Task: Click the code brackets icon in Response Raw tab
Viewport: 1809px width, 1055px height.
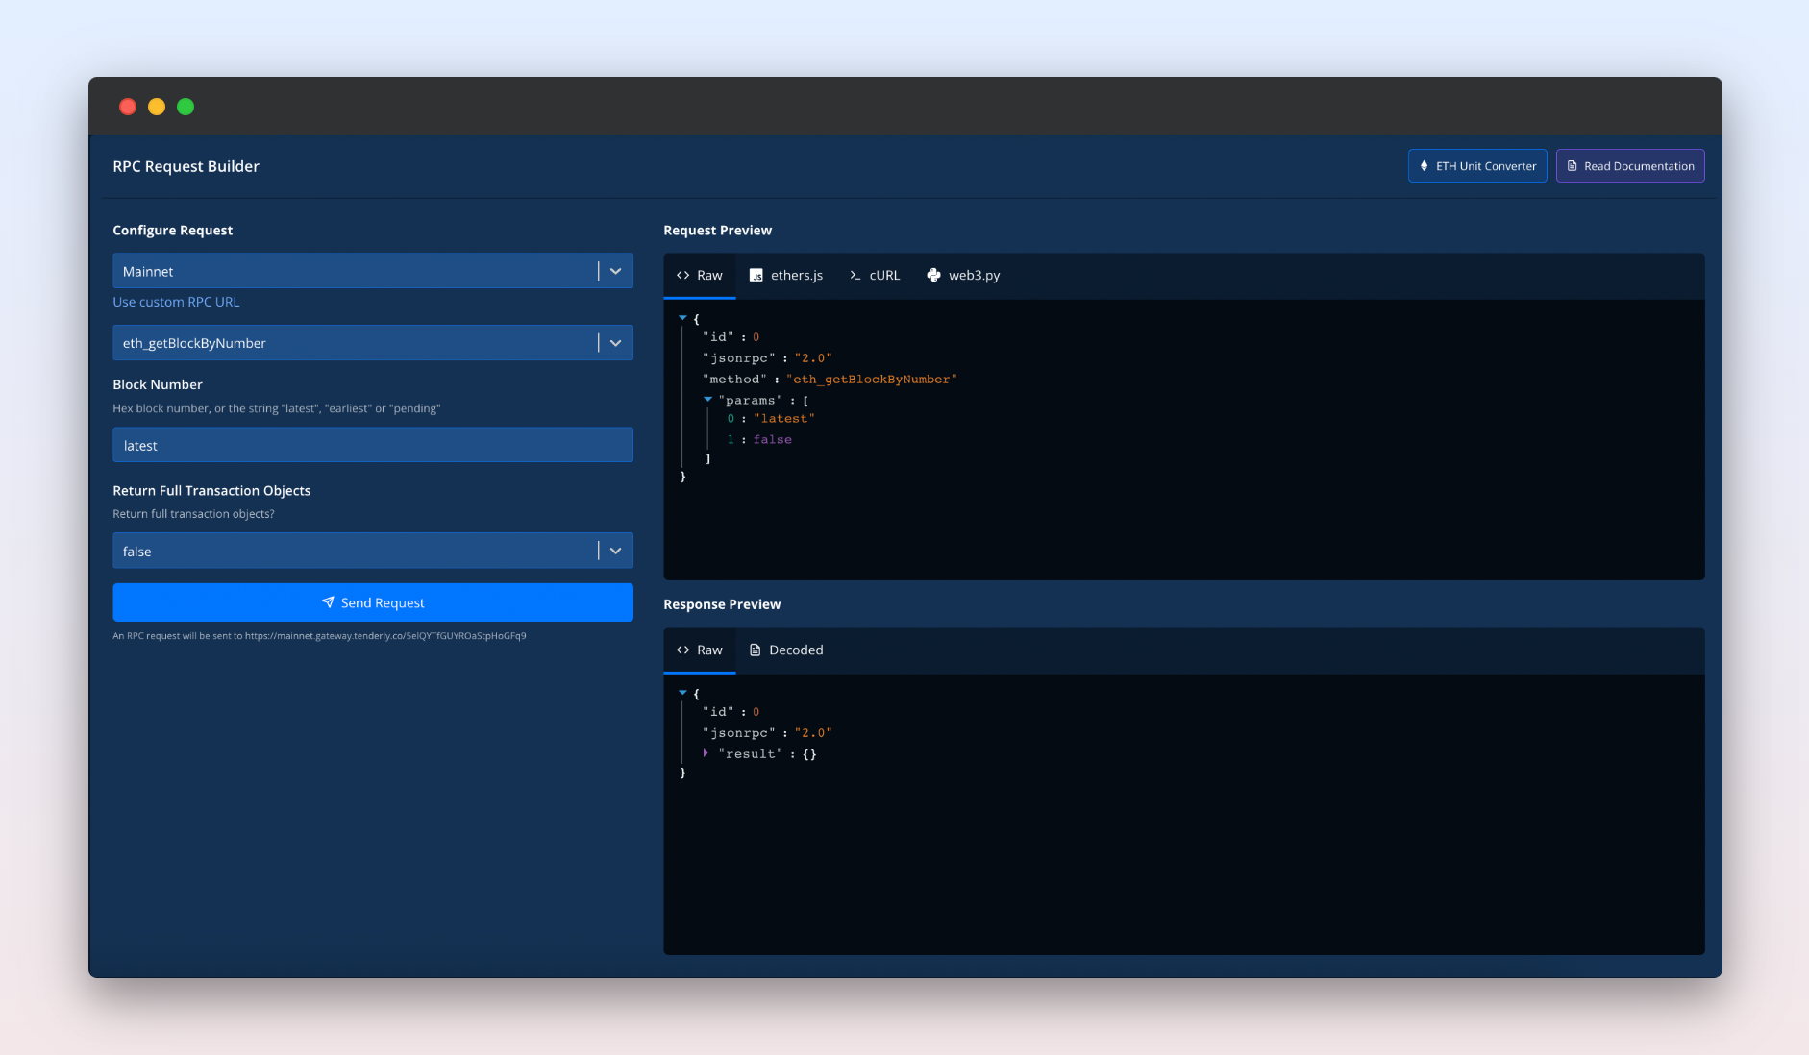Action: tap(682, 650)
